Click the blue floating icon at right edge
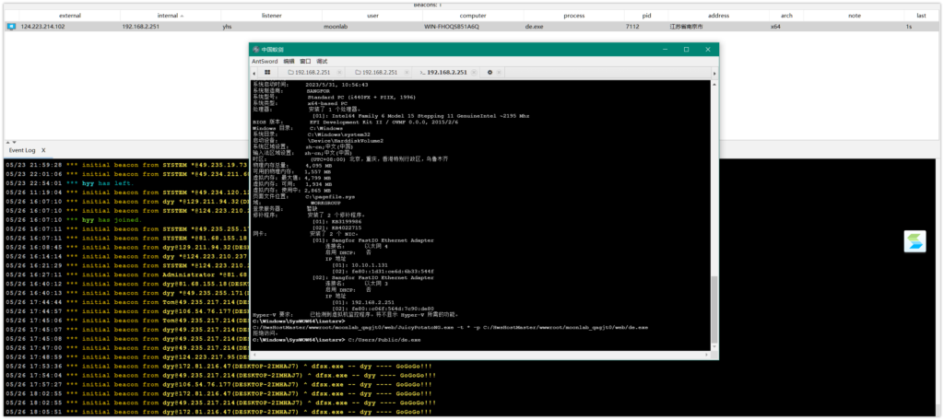 pos(914,241)
